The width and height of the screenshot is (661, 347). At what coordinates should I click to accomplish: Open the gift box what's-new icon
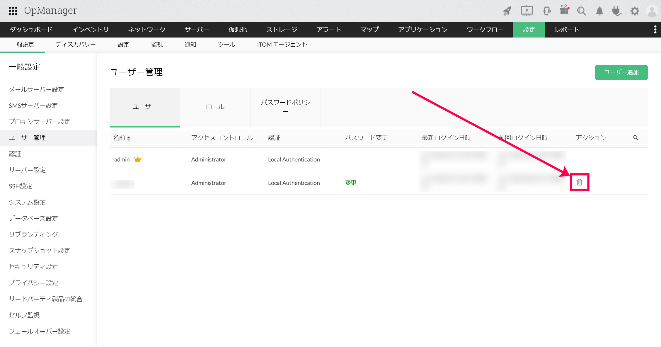pyautogui.click(x=564, y=10)
